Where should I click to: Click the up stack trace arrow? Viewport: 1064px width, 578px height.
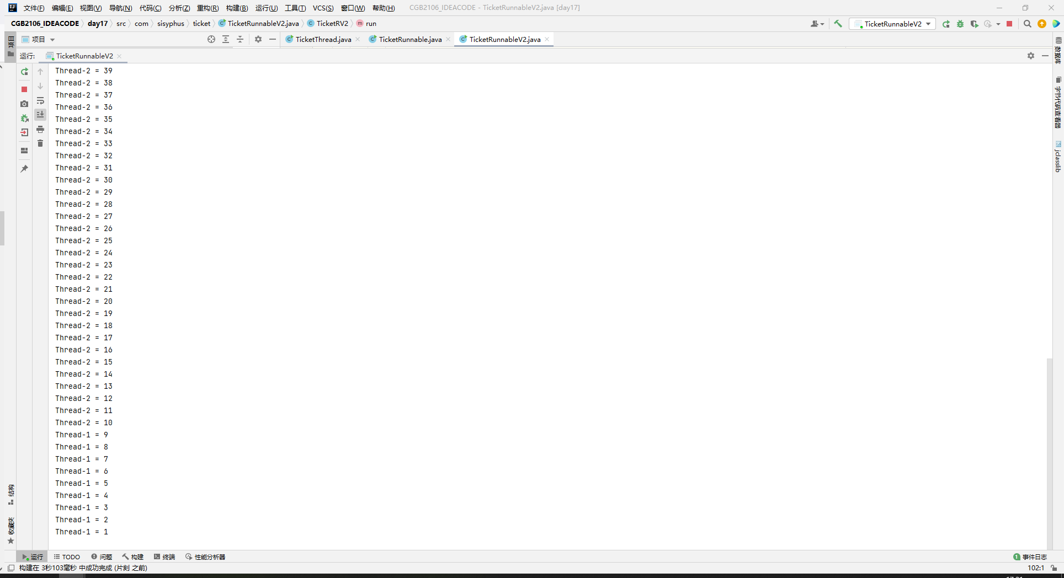click(40, 72)
